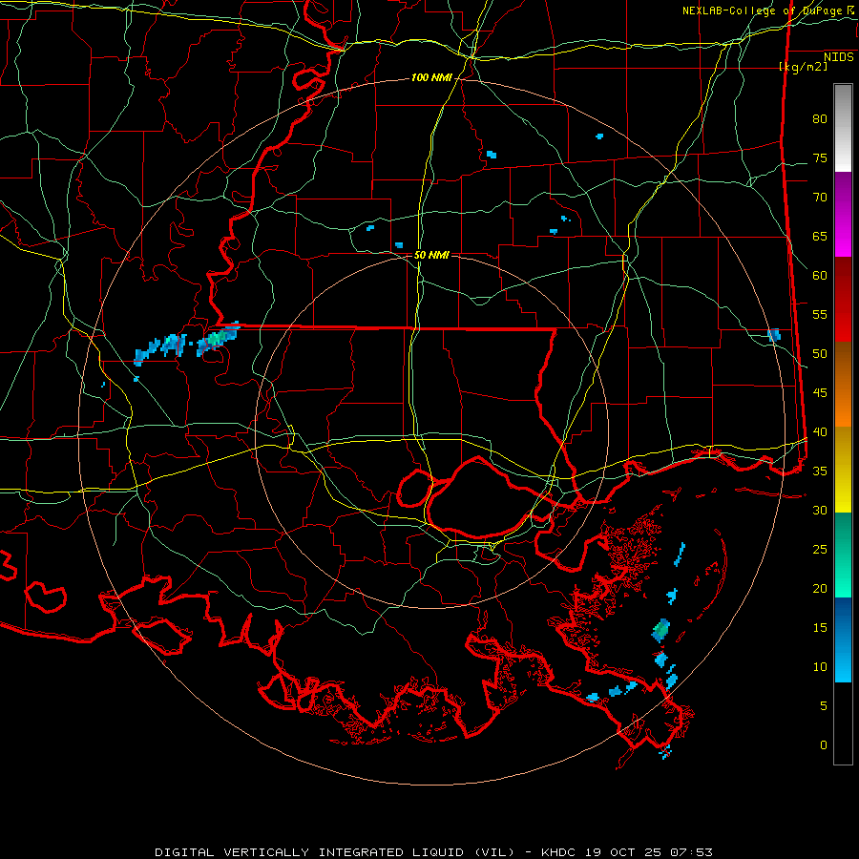Click the 07:53 timestamp in the caption
This screenshot has width=859, height=859.
pyautogui.click(x=691, y=852)
